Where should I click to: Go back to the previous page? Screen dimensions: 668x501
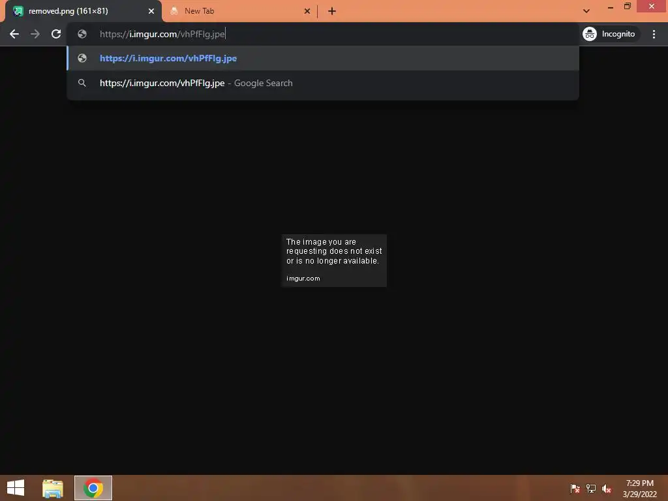tap(14, 34)
